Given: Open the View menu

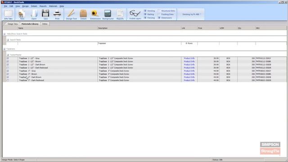Looking at the screenshot, I should point(18,6).
